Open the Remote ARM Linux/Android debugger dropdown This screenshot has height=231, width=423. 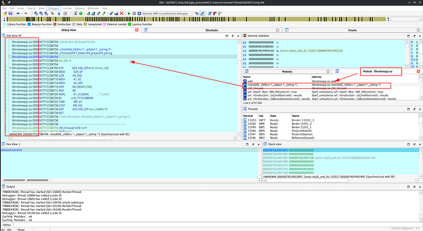tap(191, 13)
